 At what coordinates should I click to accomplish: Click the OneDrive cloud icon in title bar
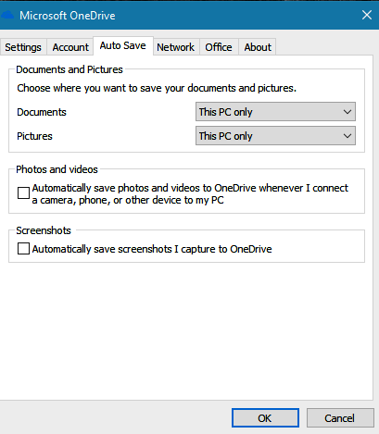pyautogui.click(x=6, y=15)
